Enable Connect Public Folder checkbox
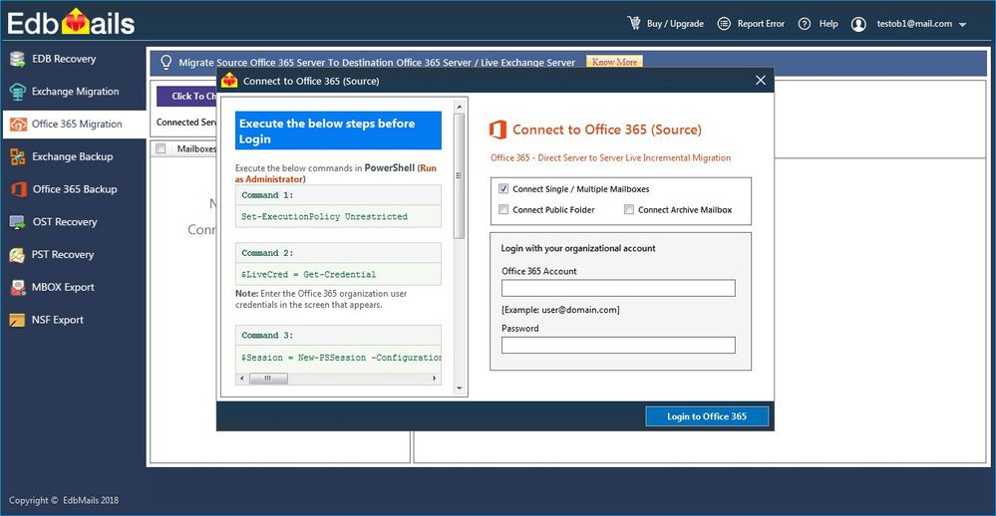 [x=503, y=209]
